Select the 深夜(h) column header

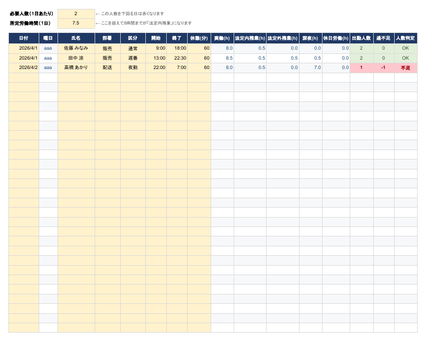tap(310, 38)
